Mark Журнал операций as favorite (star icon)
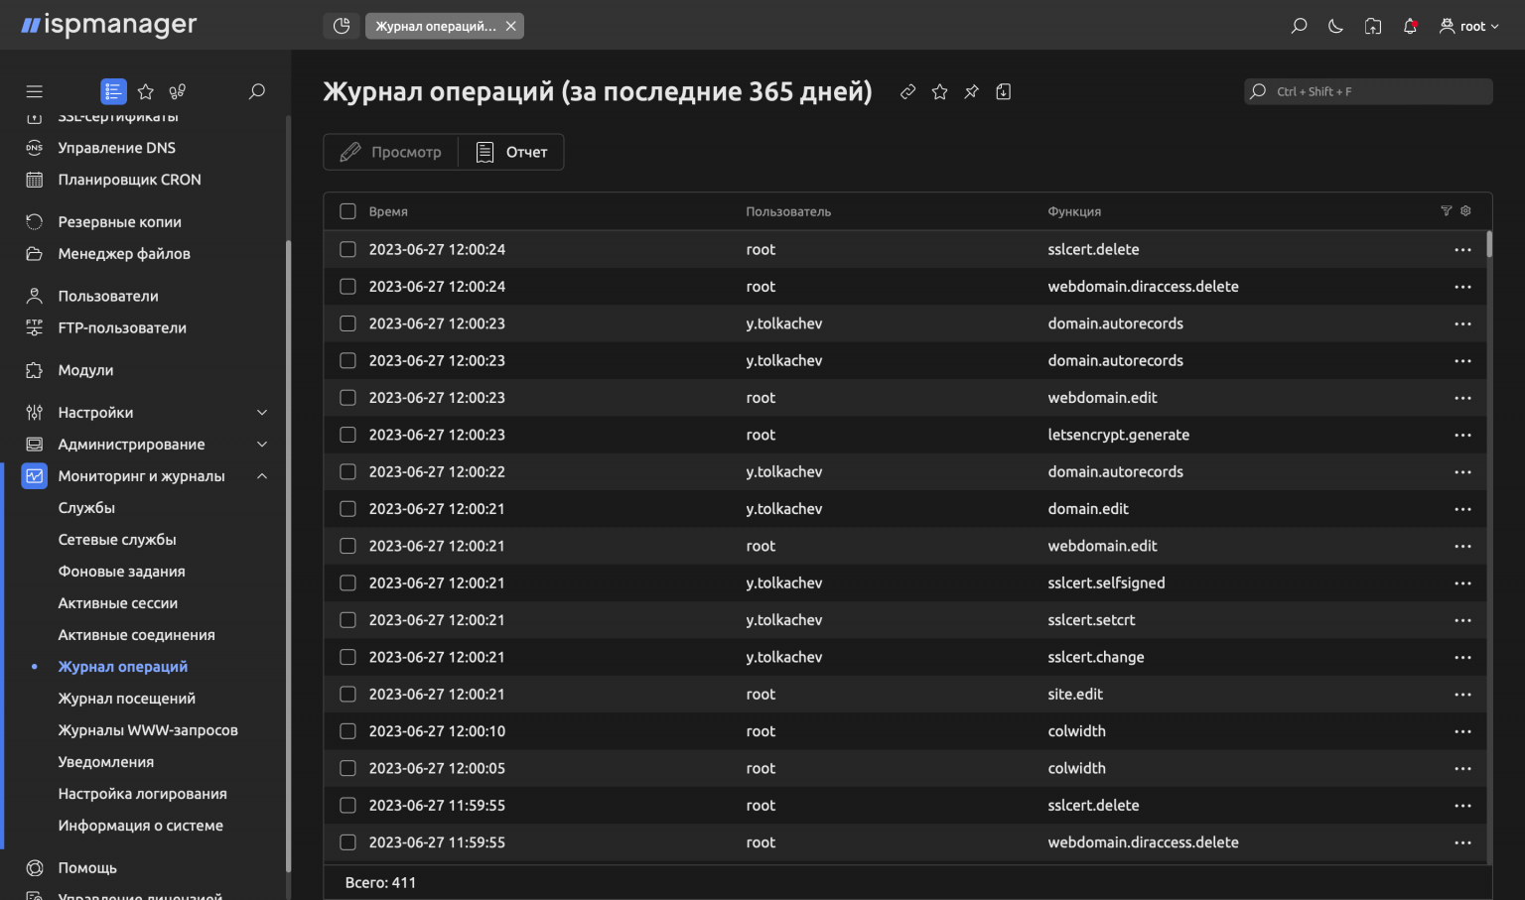This screenshot has height=900, width=1525. click(x=939, y=90)
